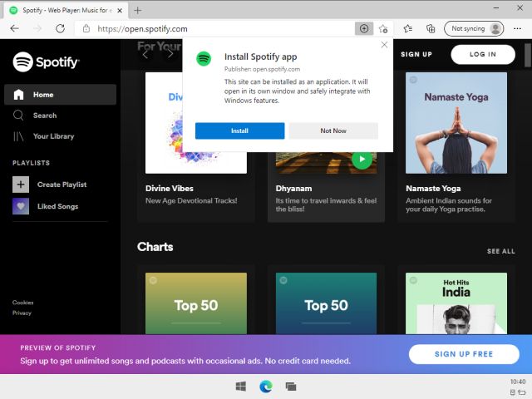532x399 pixels.
Task: Select the Spotify Web Player tab
Action: 66,10
